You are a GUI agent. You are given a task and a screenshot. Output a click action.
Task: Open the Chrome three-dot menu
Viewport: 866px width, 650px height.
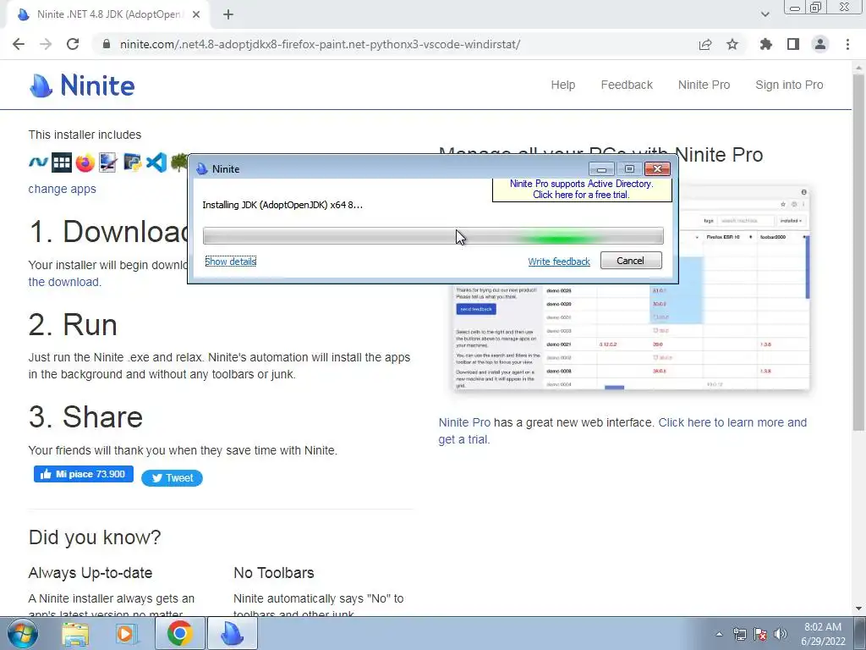tap(847, 44)
